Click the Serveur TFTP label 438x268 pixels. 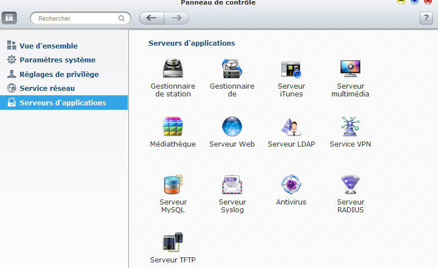point(173,260)
